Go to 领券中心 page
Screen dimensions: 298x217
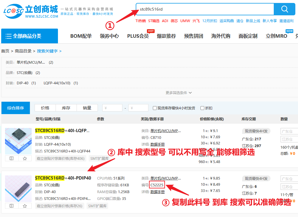pyautogui.click(x=109, y=36)
